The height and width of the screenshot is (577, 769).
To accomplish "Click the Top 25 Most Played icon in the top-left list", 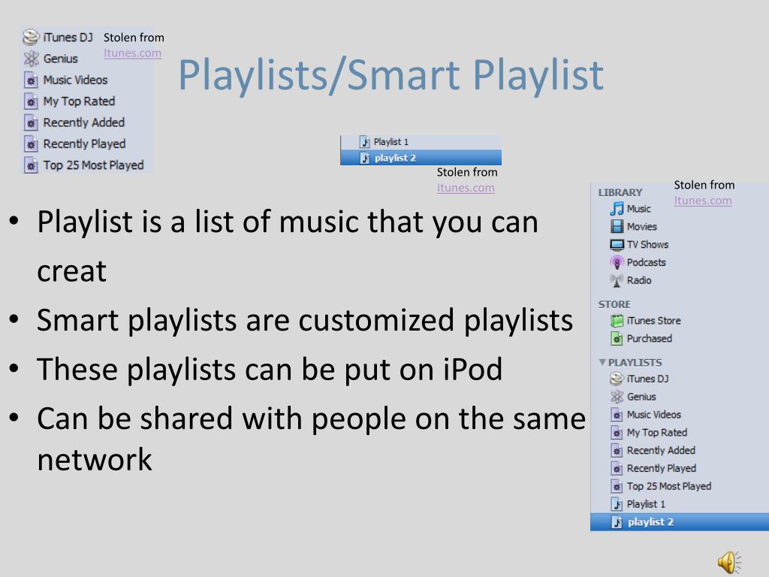I will tap(31, 165).
